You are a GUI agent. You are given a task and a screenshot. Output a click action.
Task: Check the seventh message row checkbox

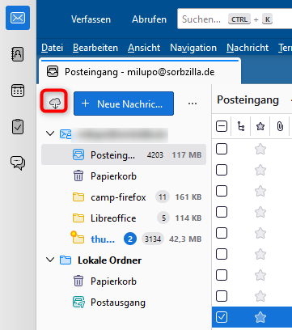(222, 275)
